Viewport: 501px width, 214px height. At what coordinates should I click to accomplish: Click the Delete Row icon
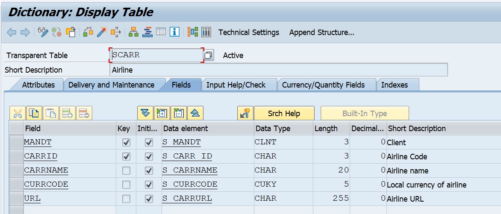[x=84, y=113]
